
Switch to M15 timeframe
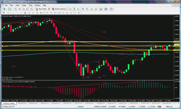[x=55, y=13]
